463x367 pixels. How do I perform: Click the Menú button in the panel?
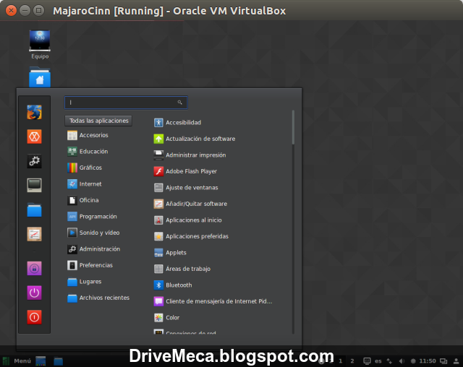tap(17, 360)
